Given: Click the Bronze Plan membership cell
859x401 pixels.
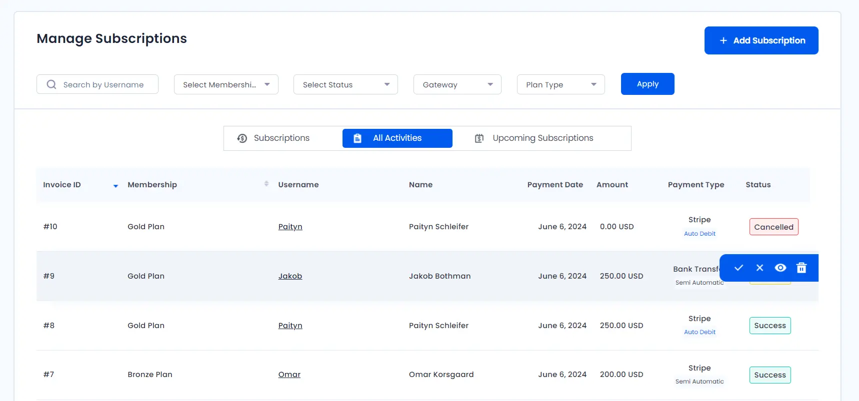Looking at the screenshot, I should point(150,375).
